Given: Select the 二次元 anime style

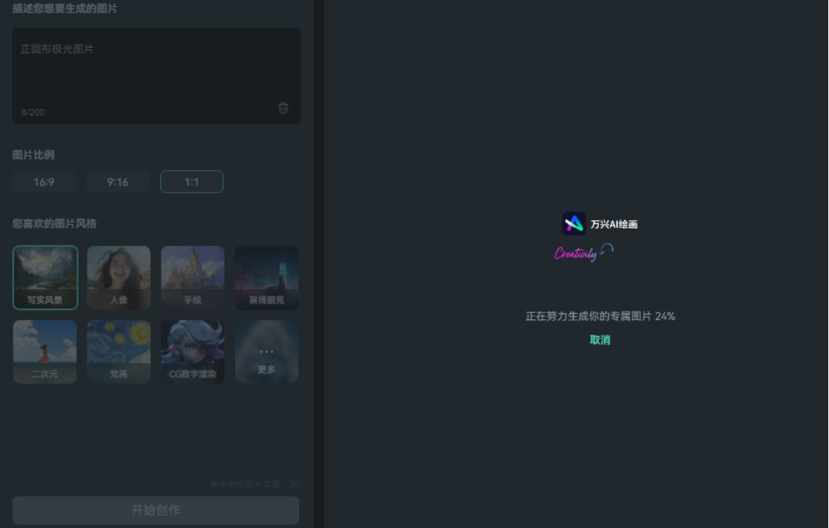Looking at the screenshot, I should pyautogui.click(x=45, y=351).
